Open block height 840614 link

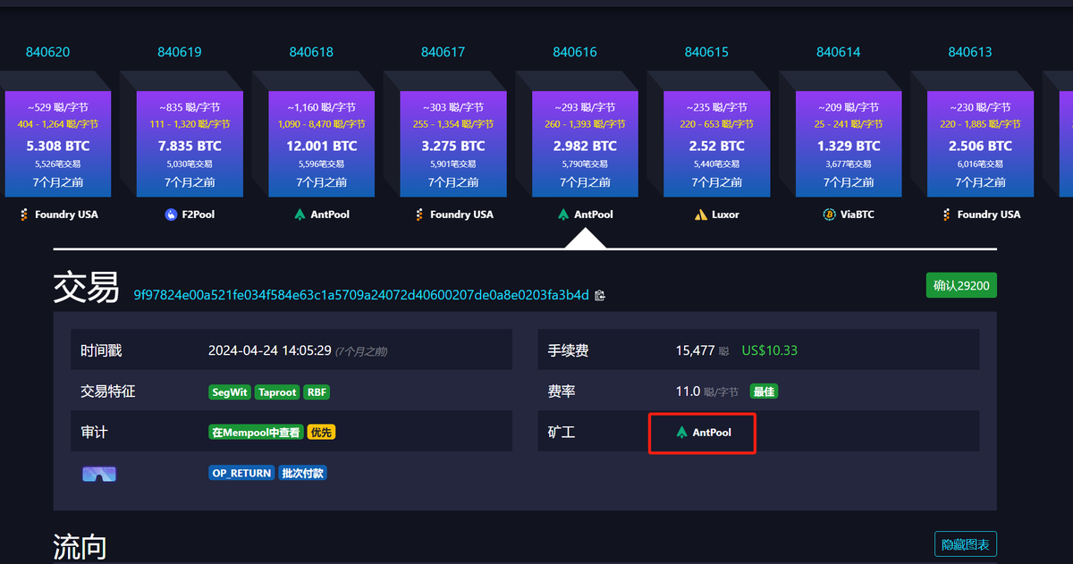838,52
